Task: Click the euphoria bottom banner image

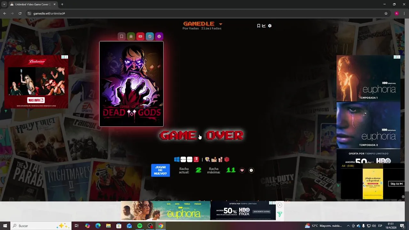Action: tap(166, 211)
